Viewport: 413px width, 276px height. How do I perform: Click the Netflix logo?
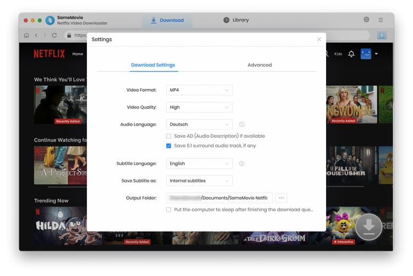[49, 54]
